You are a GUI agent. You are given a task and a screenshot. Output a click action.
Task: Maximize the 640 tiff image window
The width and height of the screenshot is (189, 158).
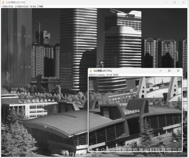(169, 71)
